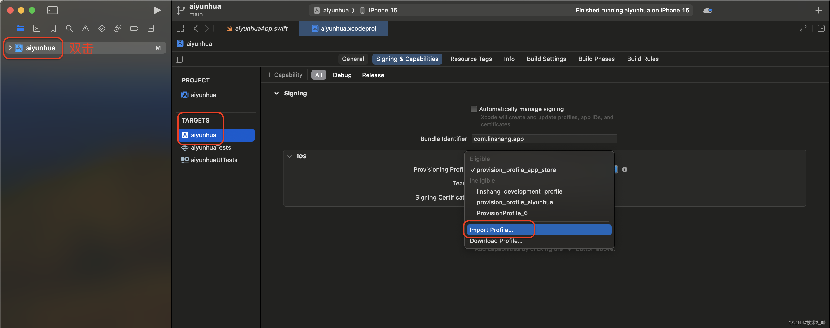Choose provision_profile_aiyunhua menu item
The width and height of the screenshot is (830, 328).
coord(539,202)
